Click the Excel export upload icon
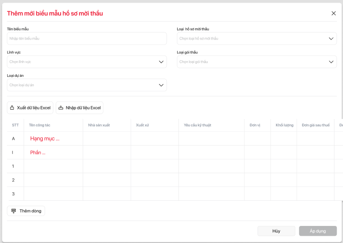This screenshot has width=343, height=243. coord(12,108)
